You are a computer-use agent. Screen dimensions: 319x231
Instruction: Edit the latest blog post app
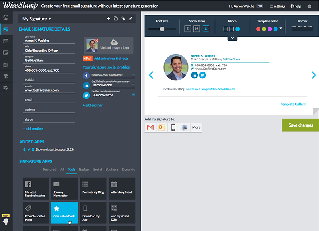(x=29, y=149)
